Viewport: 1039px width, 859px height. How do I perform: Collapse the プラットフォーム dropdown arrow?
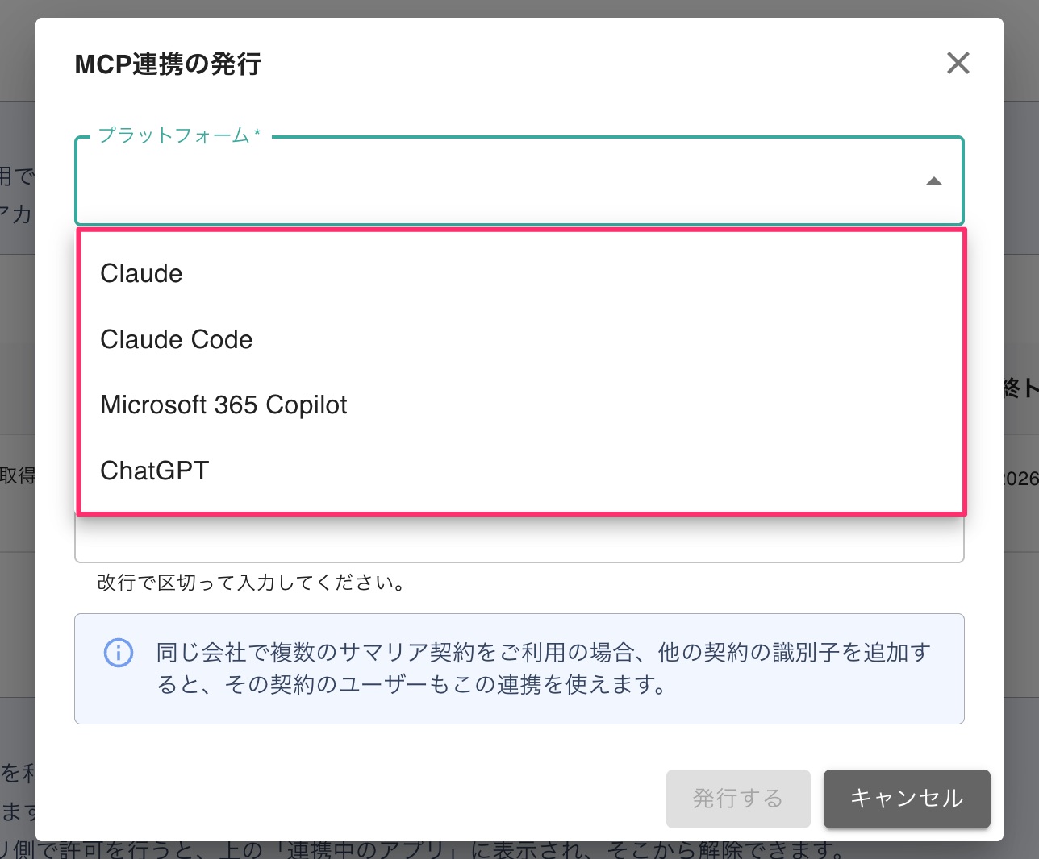pyautogui.click(x=934, y=181)
